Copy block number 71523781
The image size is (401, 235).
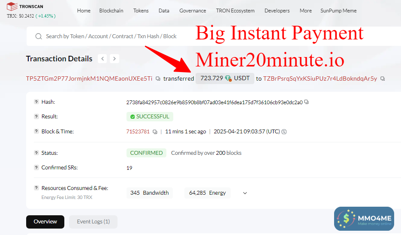coord(155,132)
